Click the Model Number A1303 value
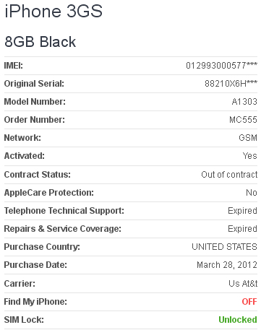Viewport: 261px width, 330px height. click(x=244, y=102)
